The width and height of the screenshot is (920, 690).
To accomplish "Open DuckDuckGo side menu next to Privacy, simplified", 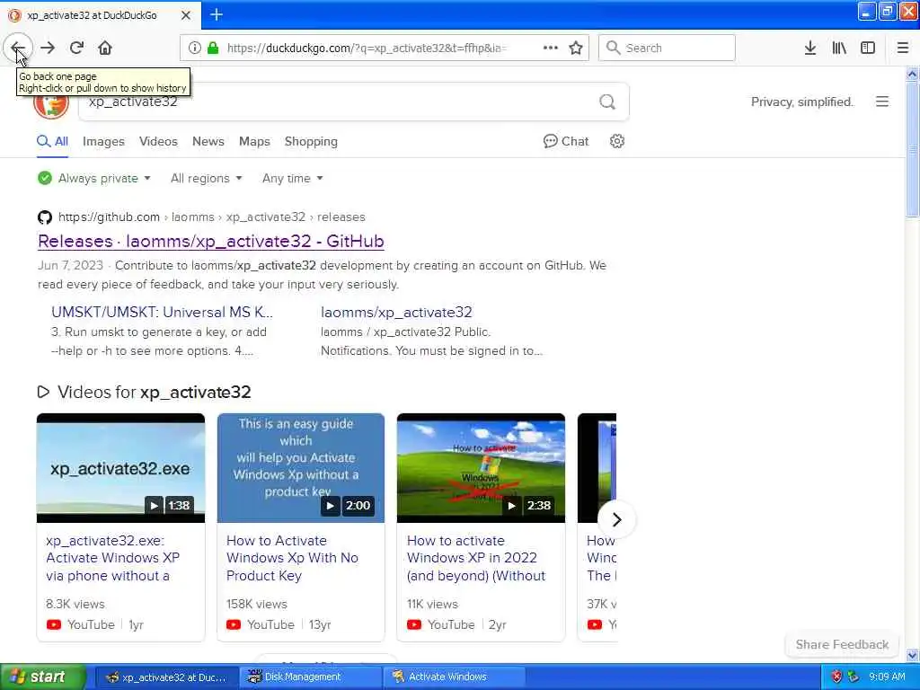I will 882,102.
